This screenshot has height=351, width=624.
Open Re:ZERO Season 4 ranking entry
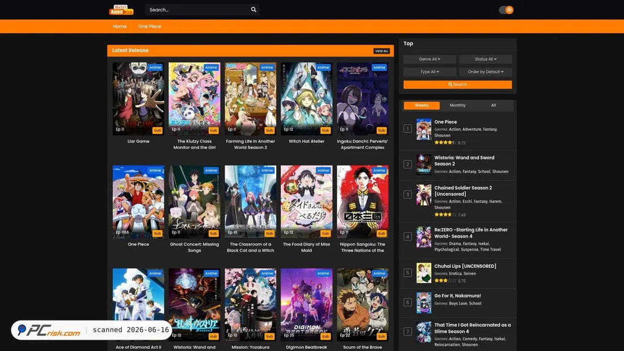click(471, 233)
